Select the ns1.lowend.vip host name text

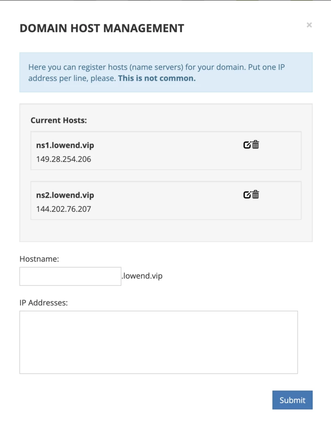click(65, 145)
